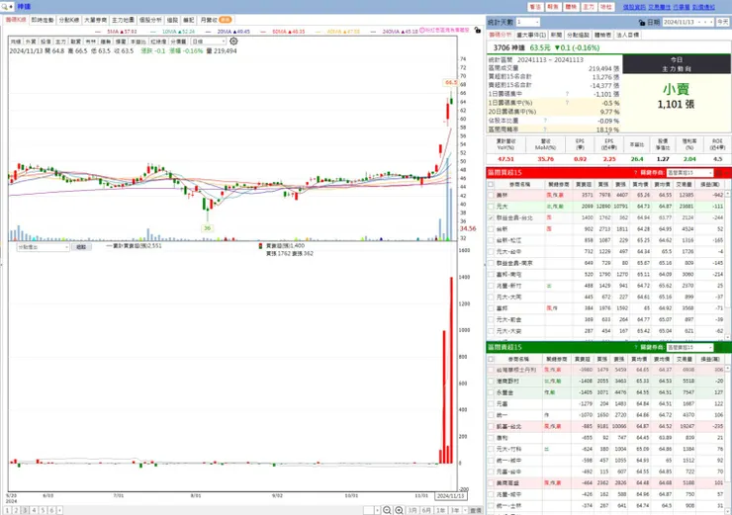This screenshot has height=515, width=732.
Task: Click the 外資 indicator button above the chart
Action: pyautogui.click(x=31, y=42)
